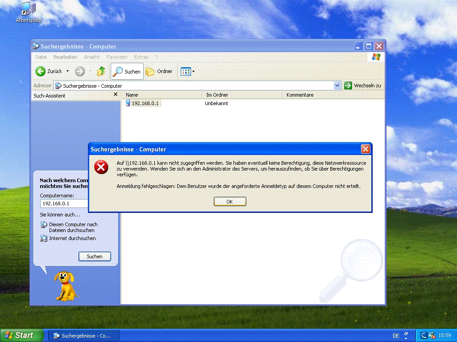The image size is (457, 342).
Task: Click the green-arrow folder up icon
Action: 101,71
